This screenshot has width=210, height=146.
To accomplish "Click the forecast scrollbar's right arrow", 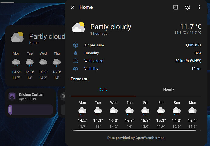I will coord(200,130).
